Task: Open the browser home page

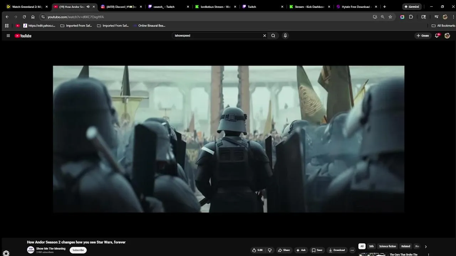Action: click(33, 17)
